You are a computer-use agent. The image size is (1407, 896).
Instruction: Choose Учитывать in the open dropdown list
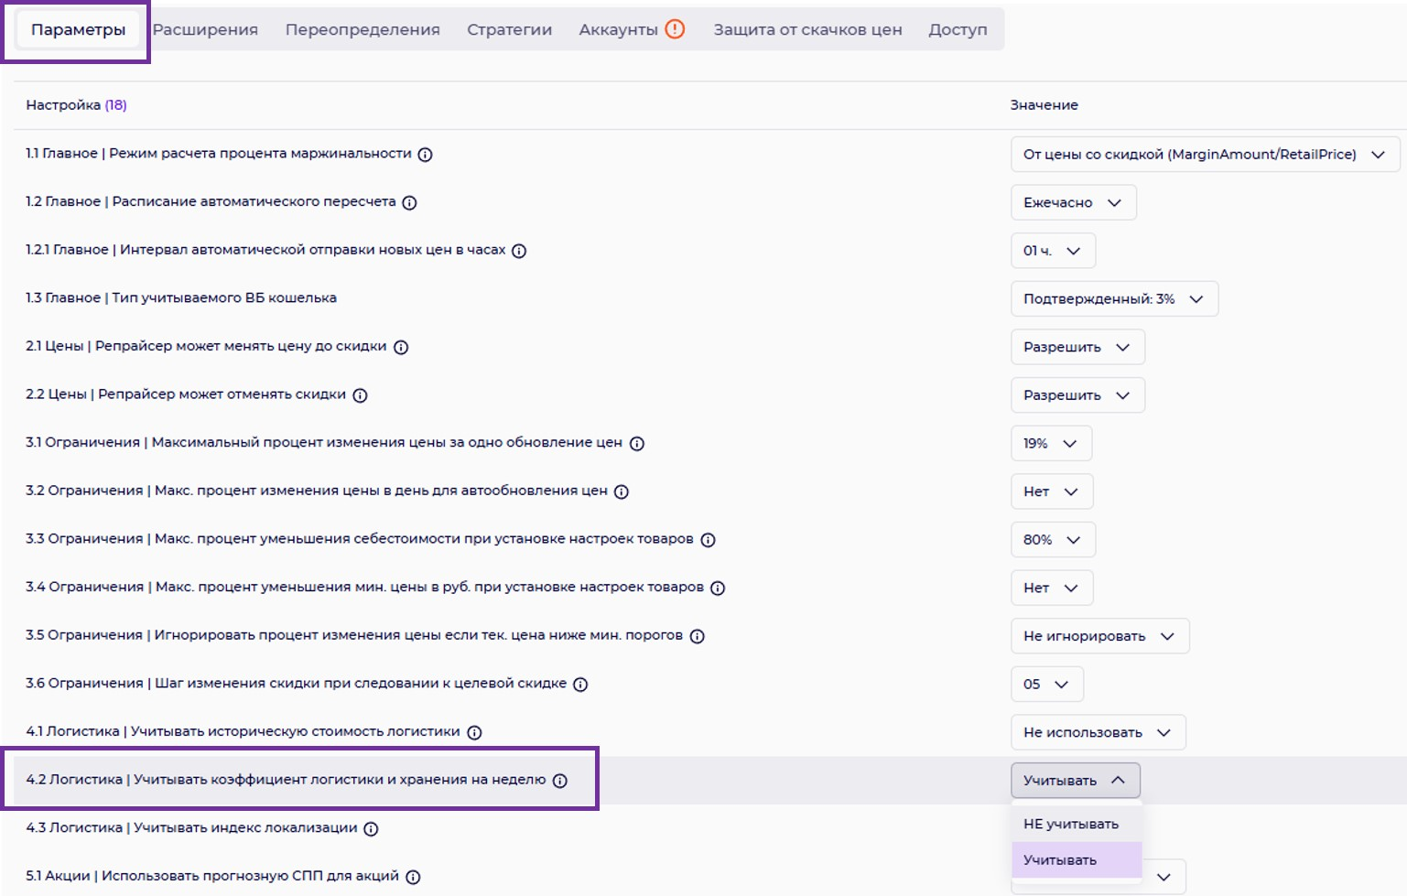pos(1060,860)
